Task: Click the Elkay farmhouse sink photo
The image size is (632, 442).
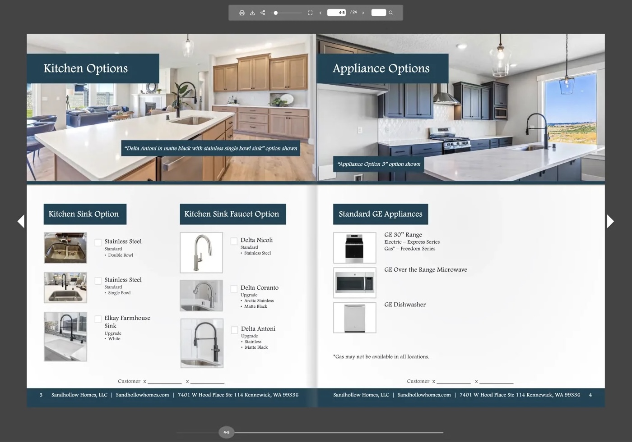Action: (x=65, y=337)
